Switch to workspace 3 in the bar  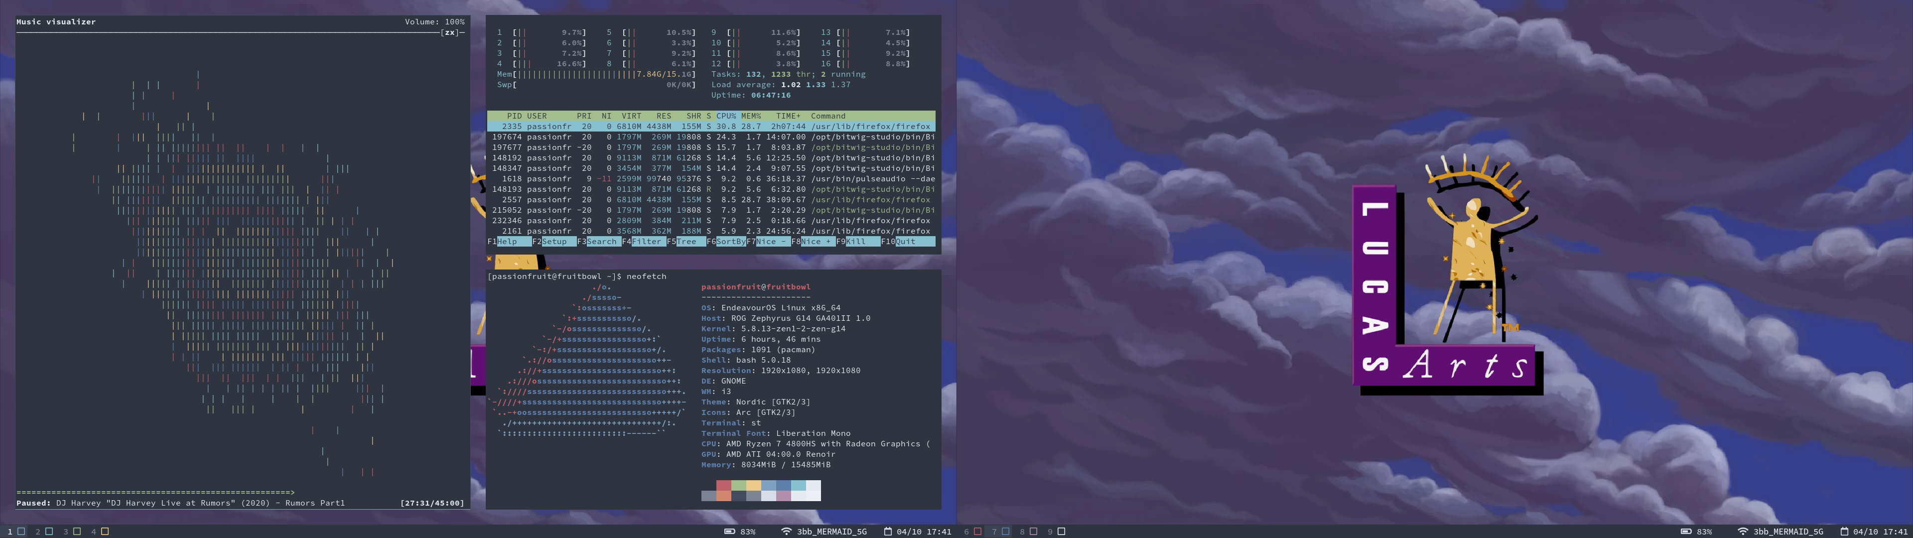(x=72, y=532)
